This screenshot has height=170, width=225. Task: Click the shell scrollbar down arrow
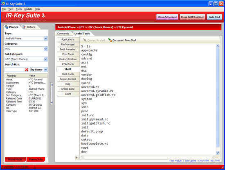(218, 153)
